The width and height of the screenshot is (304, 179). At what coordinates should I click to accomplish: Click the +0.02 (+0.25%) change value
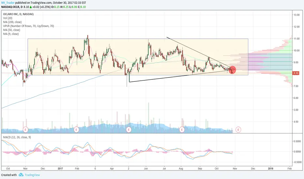click(x=41, y=7)
